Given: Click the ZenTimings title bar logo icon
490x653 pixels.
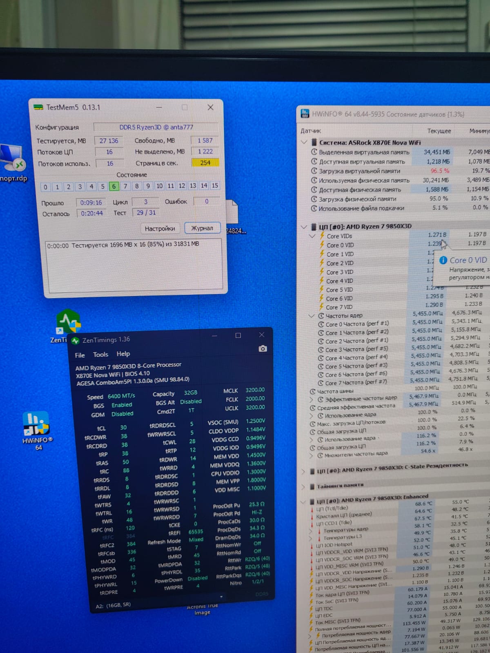Looking at the screenshot, I should [x=75, y=340].
